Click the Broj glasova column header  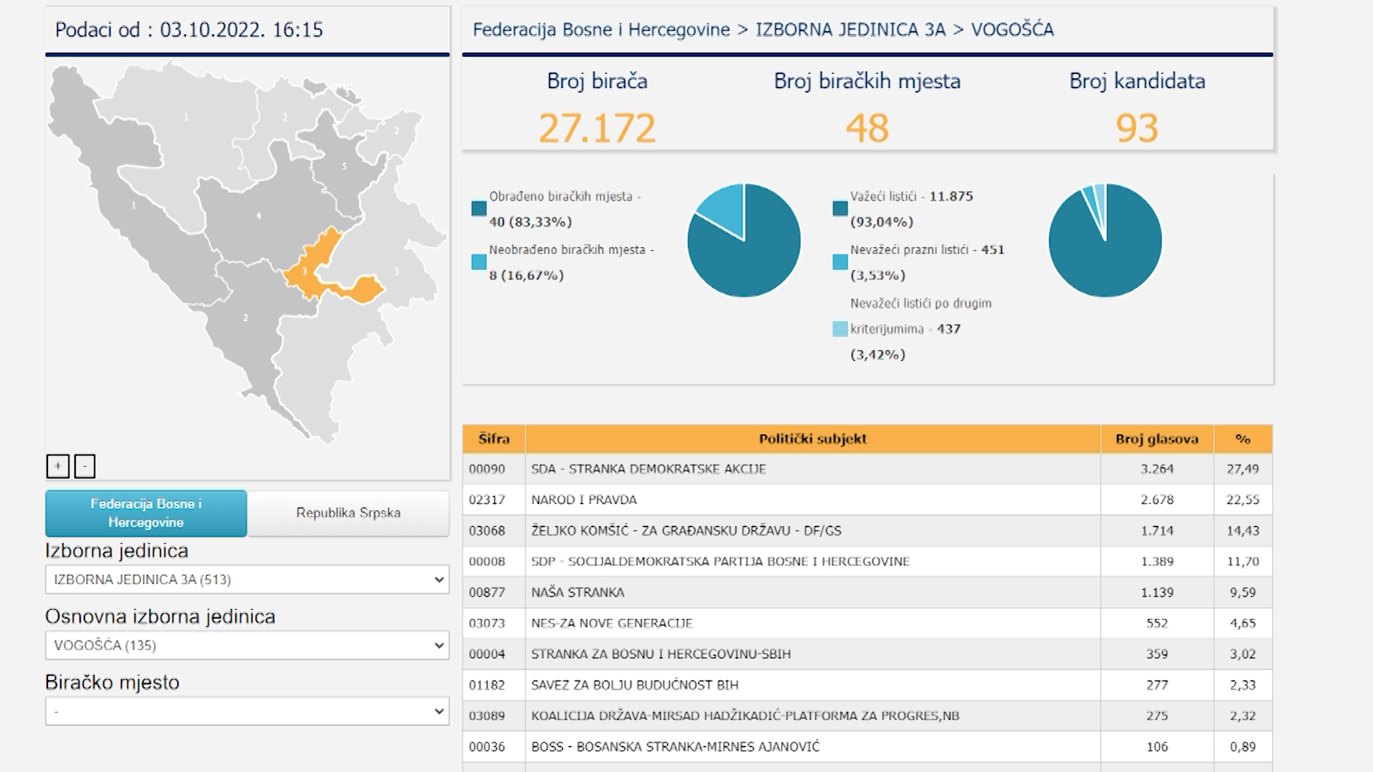coord(1156,439)
